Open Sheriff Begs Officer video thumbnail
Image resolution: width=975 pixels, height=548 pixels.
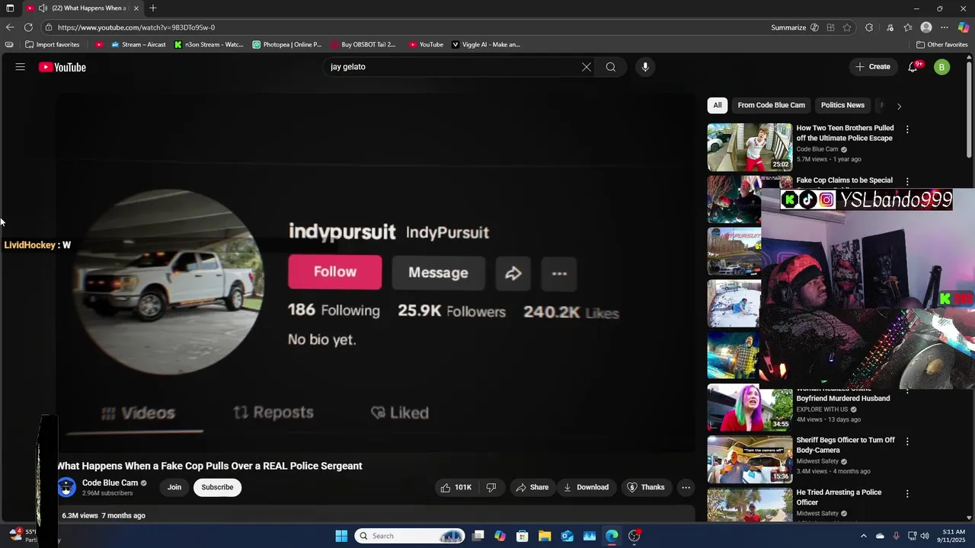pos(750,460)
